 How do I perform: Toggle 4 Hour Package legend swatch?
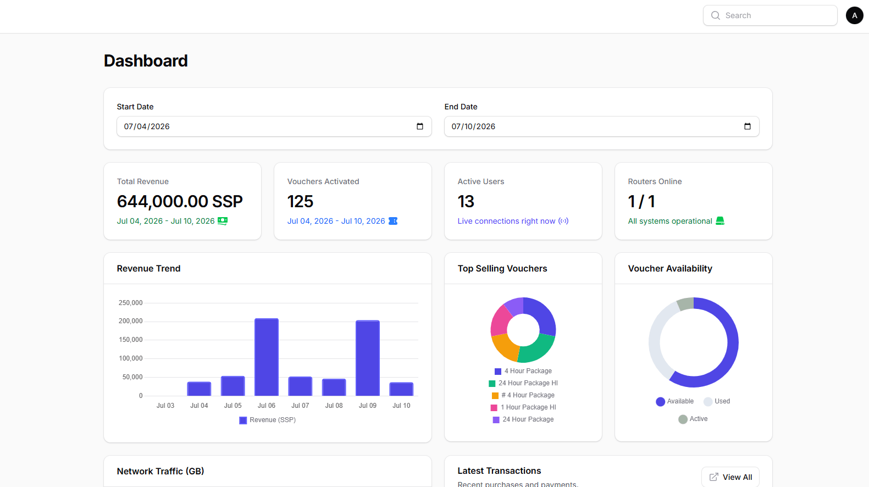498,372
